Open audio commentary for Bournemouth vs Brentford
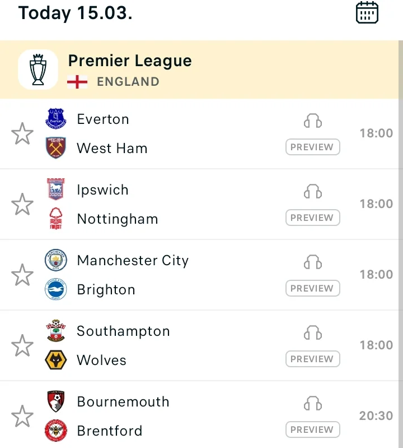Image resolution: width=403 pixels, height=448 pixels. pos(313,403)
